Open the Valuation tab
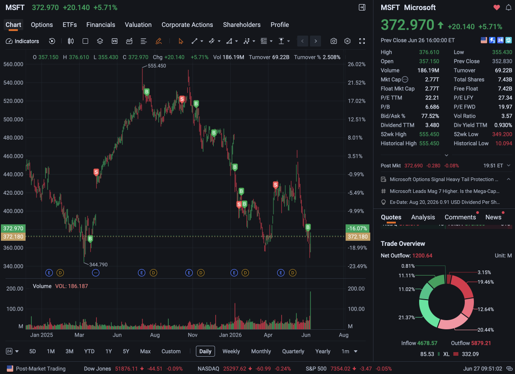The width and height of the screenshot is (515, 374). click(138, 25)
